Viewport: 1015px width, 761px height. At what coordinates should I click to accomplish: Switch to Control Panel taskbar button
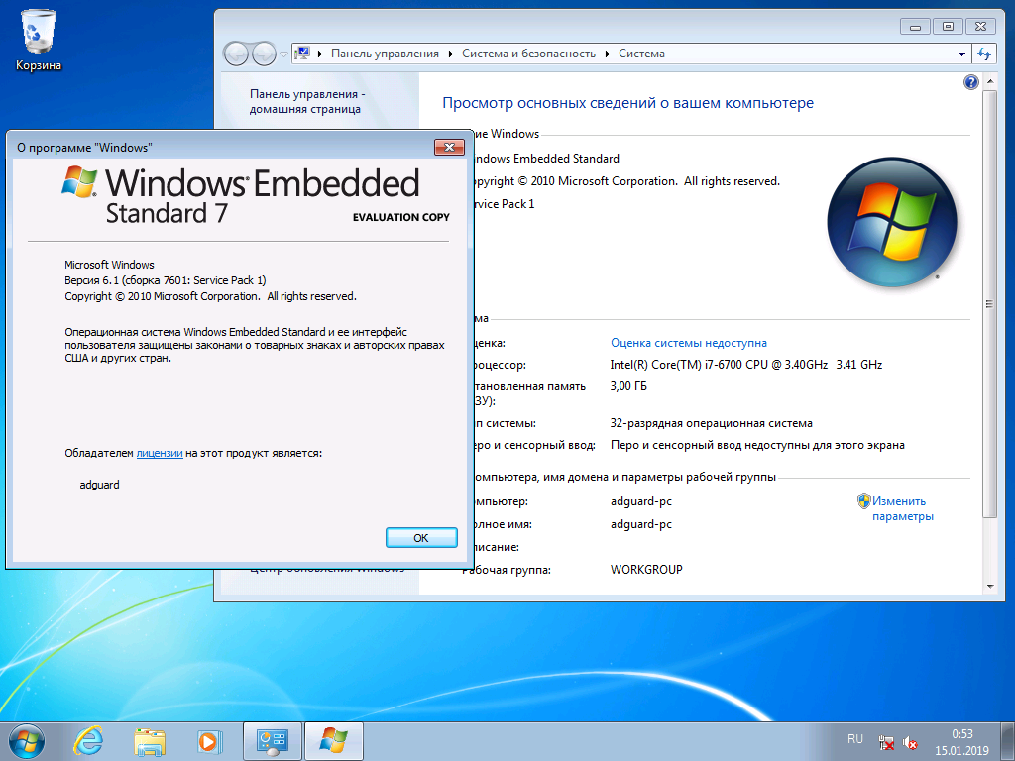coord(272,741)
